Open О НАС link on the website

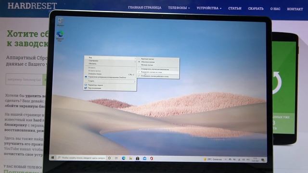pyautogui.click(x=275, y=9)
